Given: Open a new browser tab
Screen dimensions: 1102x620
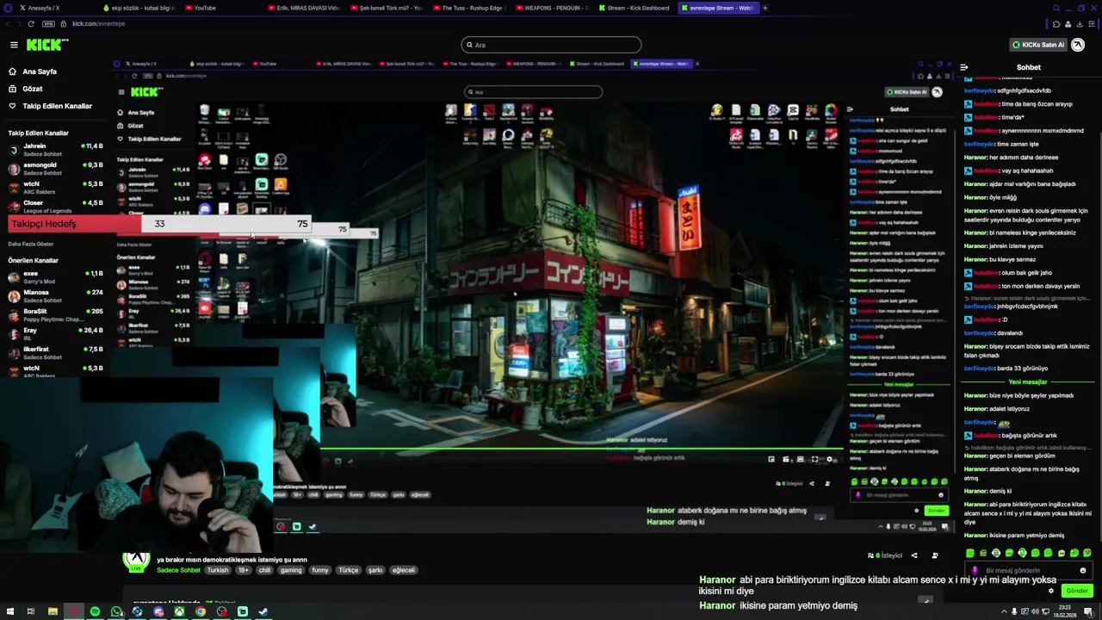Looking at the screenshot, I should [765, 8].
